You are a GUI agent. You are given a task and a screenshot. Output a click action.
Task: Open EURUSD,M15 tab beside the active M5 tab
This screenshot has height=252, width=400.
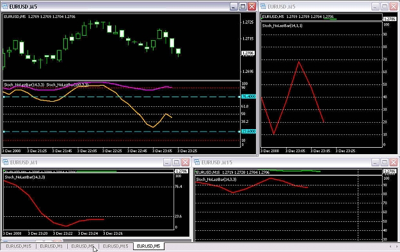click(x=115, y=246)
